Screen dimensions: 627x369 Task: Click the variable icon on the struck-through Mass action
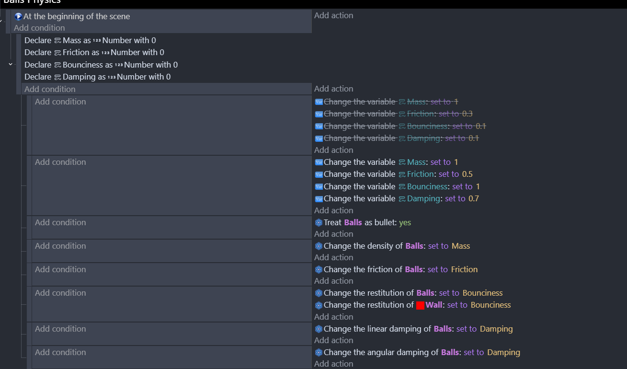click(x=319, y=102)
